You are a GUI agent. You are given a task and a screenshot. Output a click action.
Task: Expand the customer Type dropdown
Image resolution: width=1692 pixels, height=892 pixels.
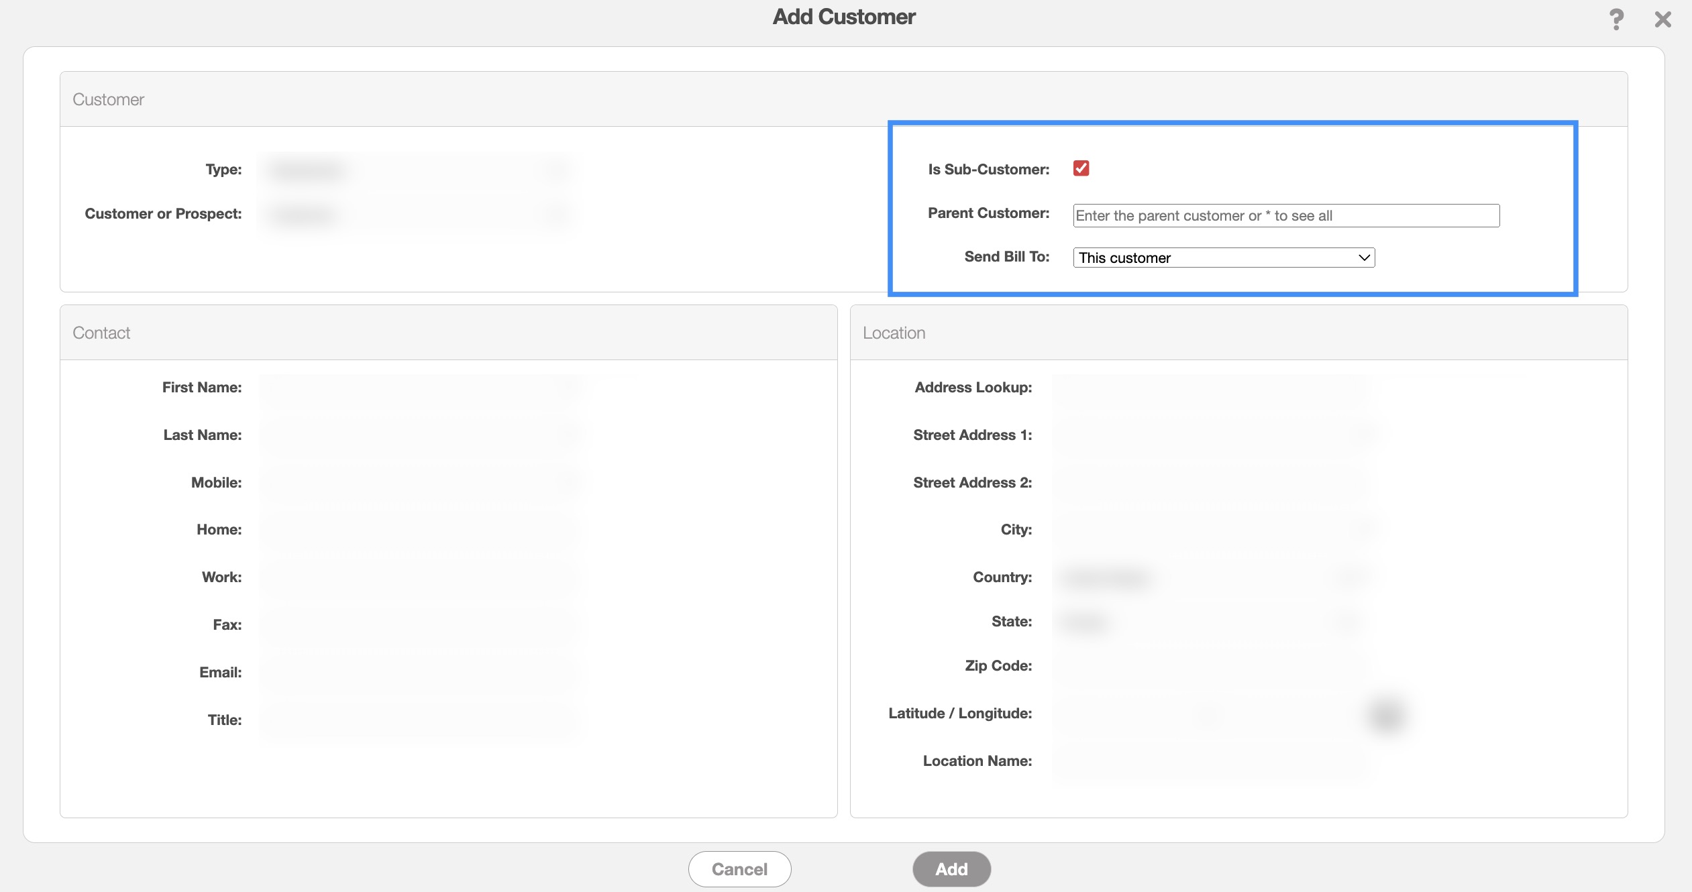(x=417, y=170)
